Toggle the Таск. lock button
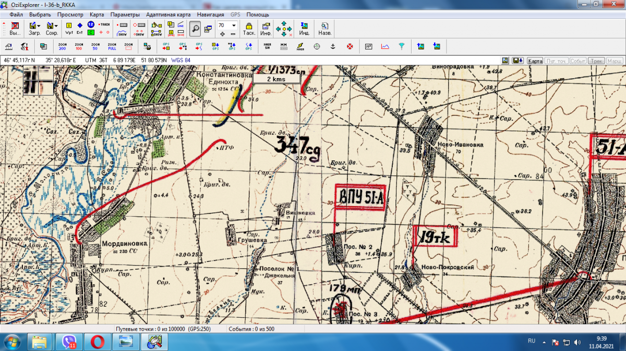626x351 pixels. pos(249,28)
